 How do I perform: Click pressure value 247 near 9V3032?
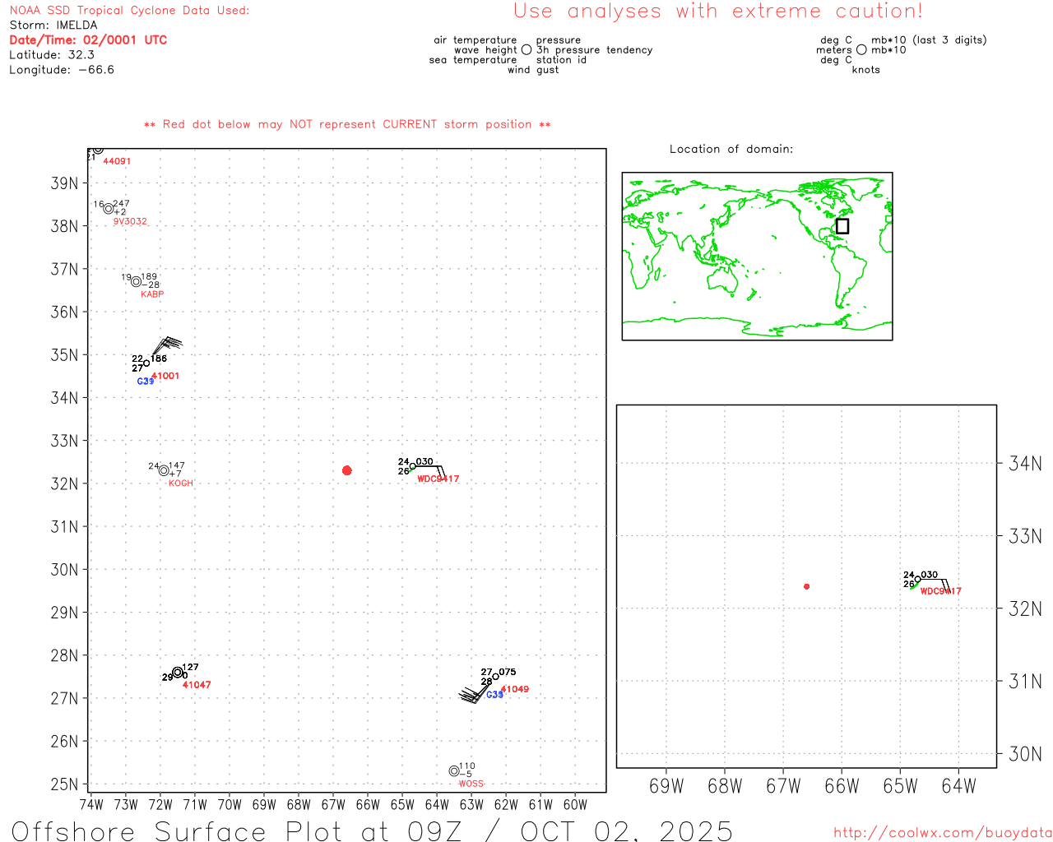coord(121,204)
